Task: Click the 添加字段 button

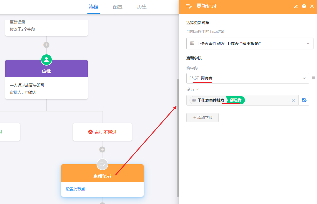Action: point(203,118)
